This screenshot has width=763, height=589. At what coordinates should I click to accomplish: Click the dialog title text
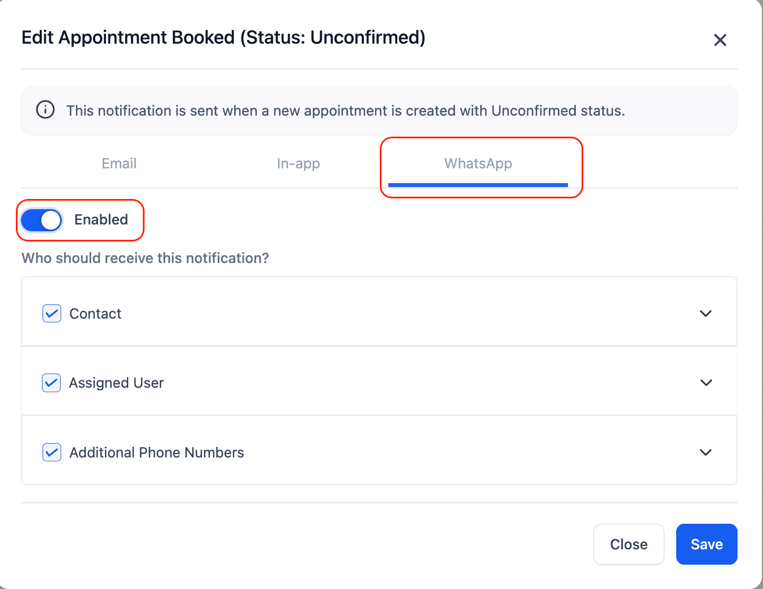point(223,37)
